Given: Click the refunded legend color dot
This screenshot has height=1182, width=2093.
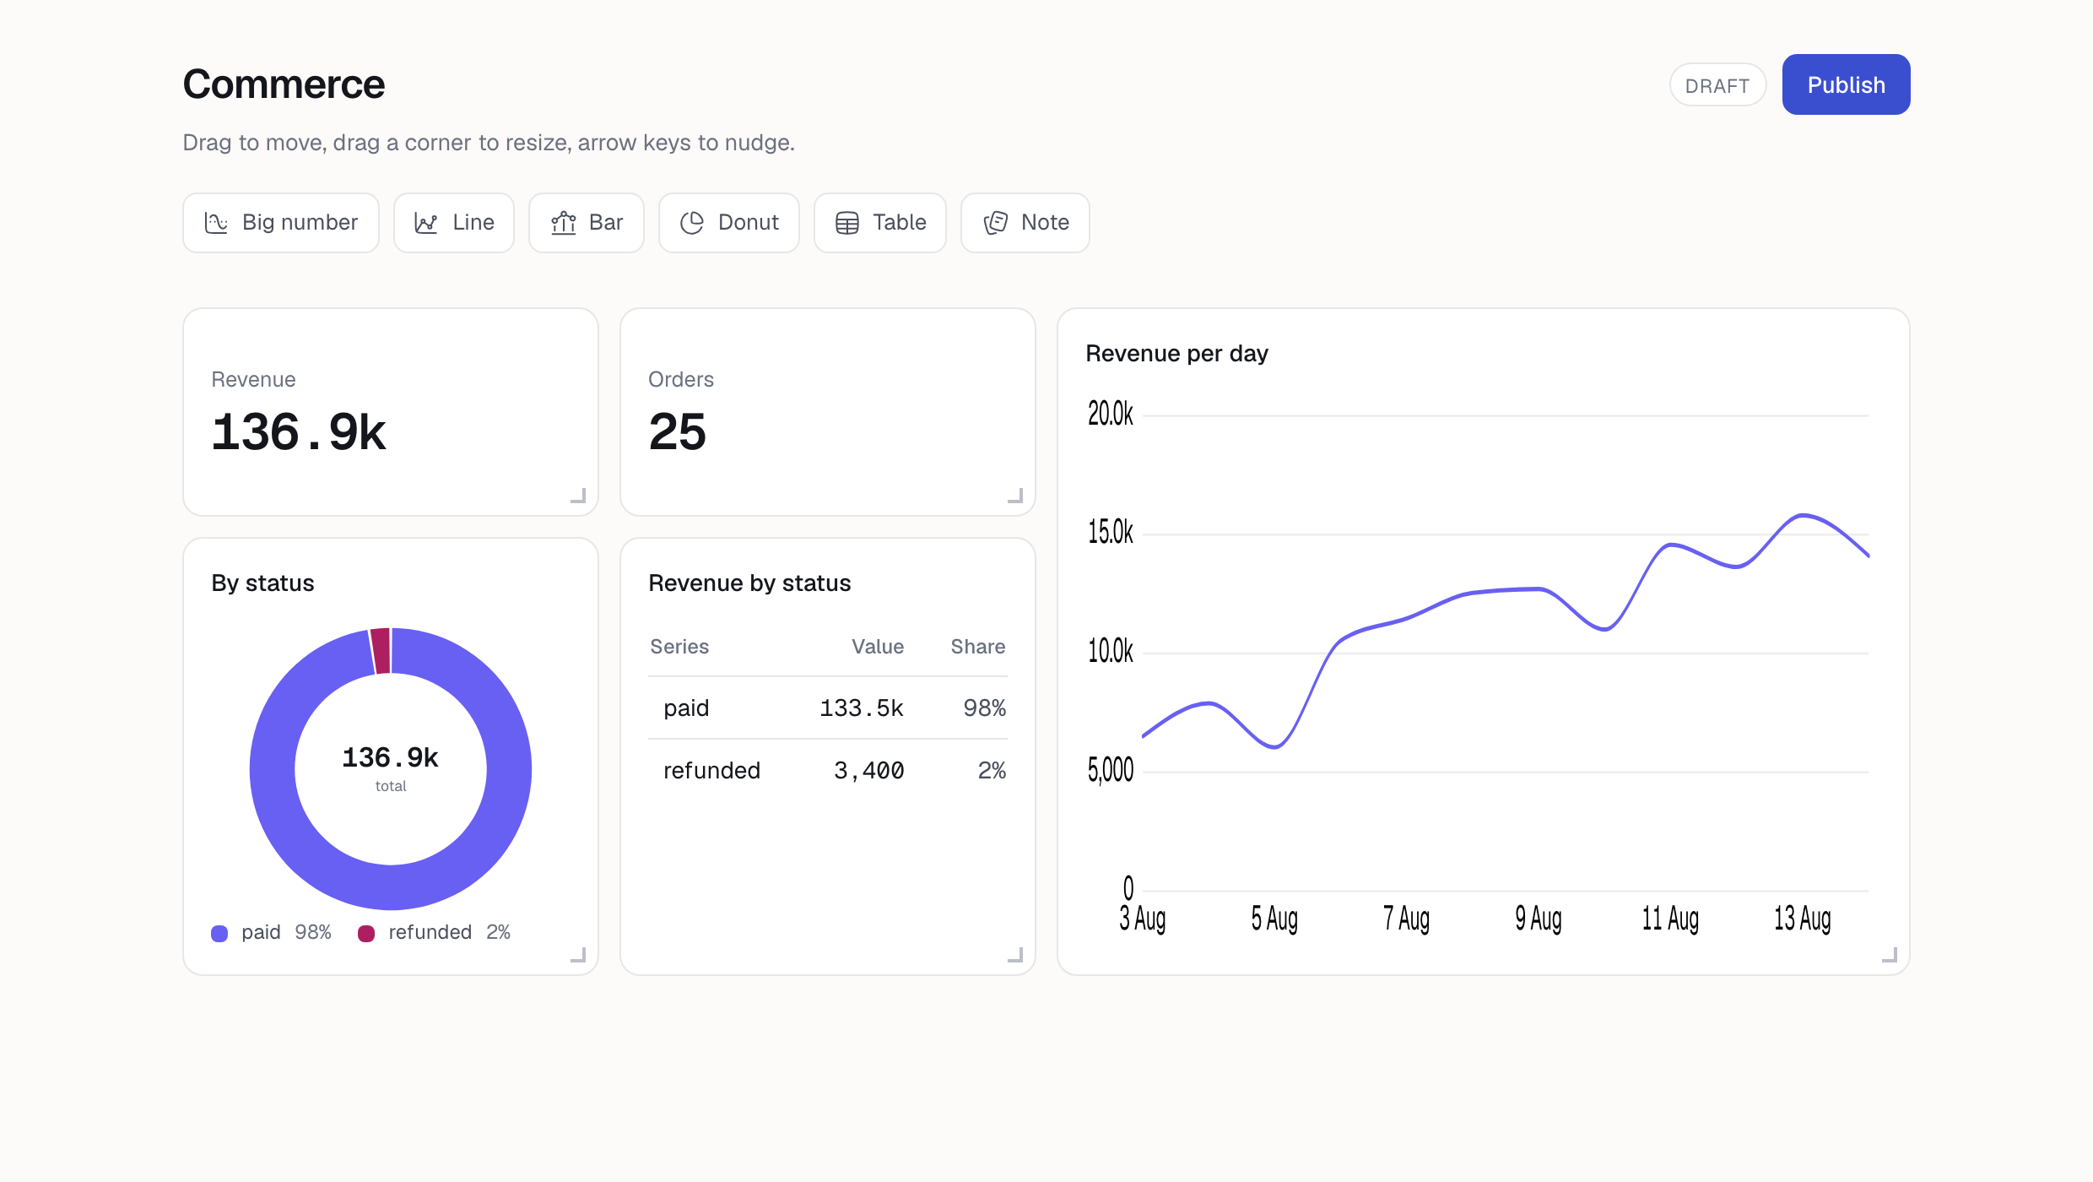Looking at the screenshot, I should [366, 933].
